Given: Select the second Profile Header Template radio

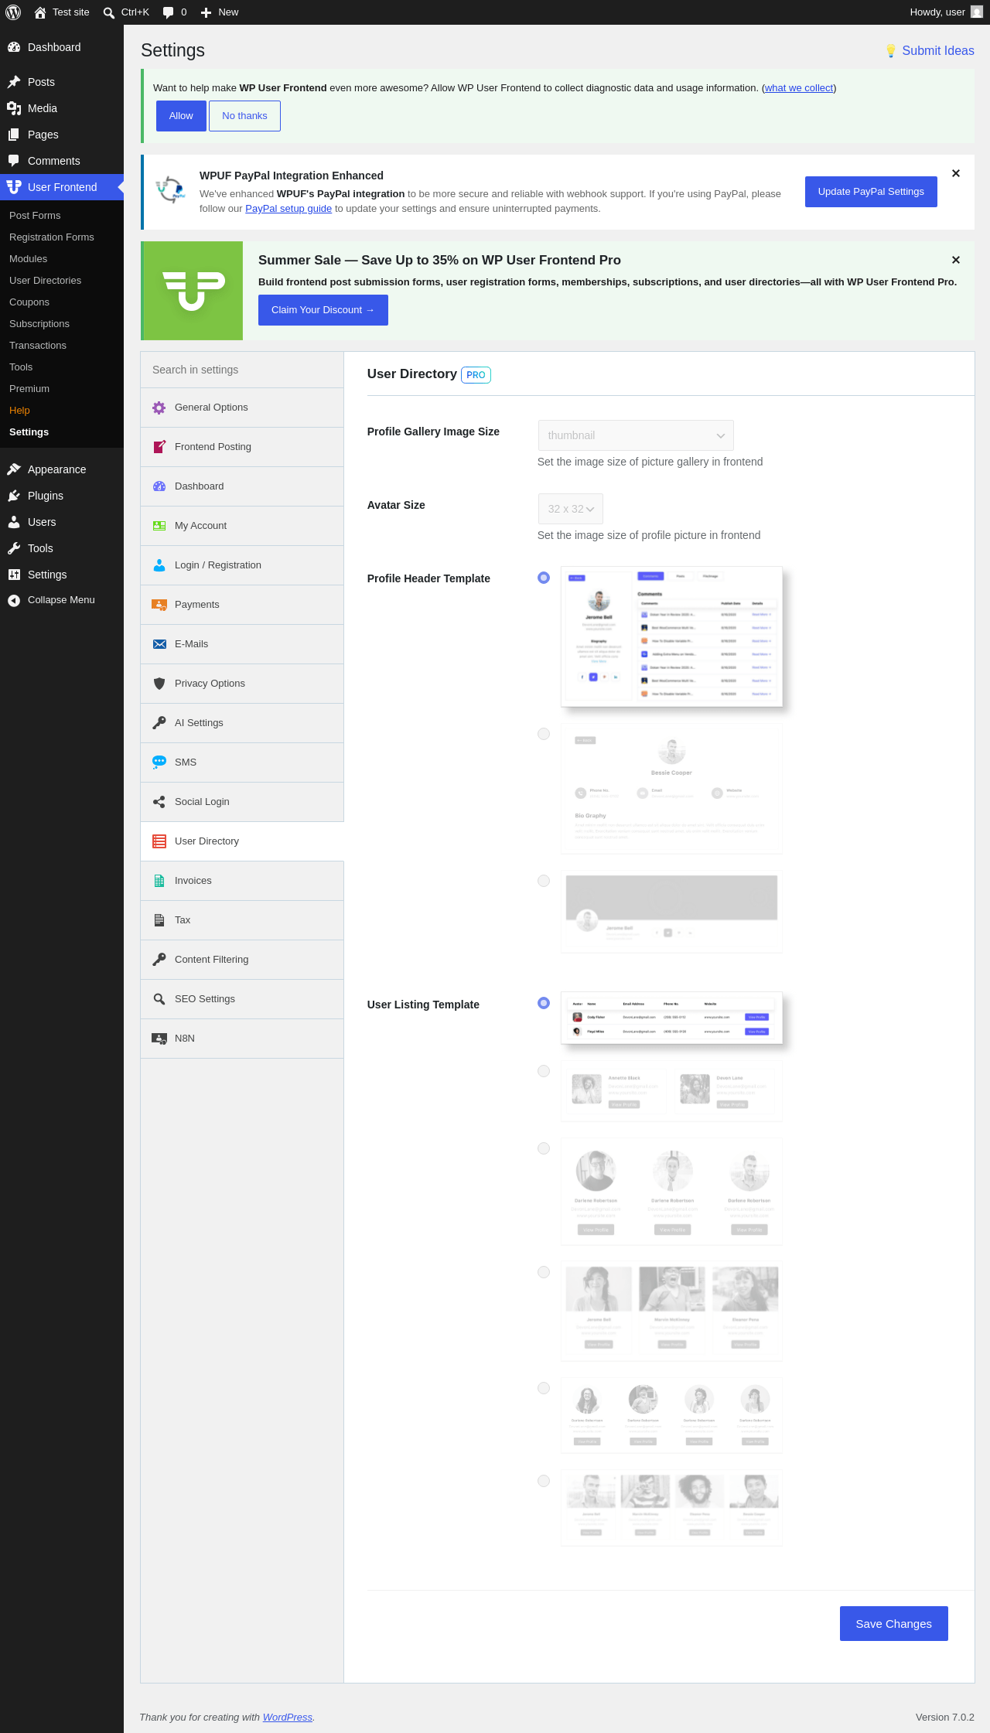Looking at the screenshot, I should click(544, 734).
